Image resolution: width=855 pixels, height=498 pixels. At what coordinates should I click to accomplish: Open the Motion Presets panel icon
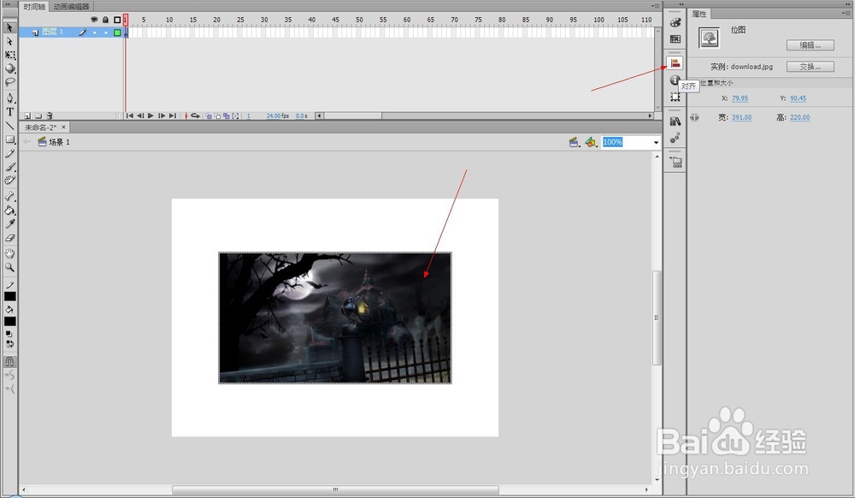tap(675, 138)
